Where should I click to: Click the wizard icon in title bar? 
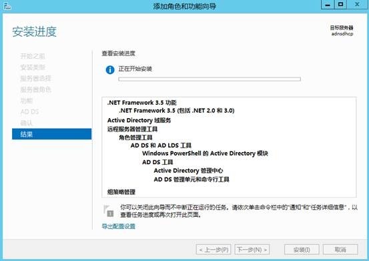tap(7, 6)
